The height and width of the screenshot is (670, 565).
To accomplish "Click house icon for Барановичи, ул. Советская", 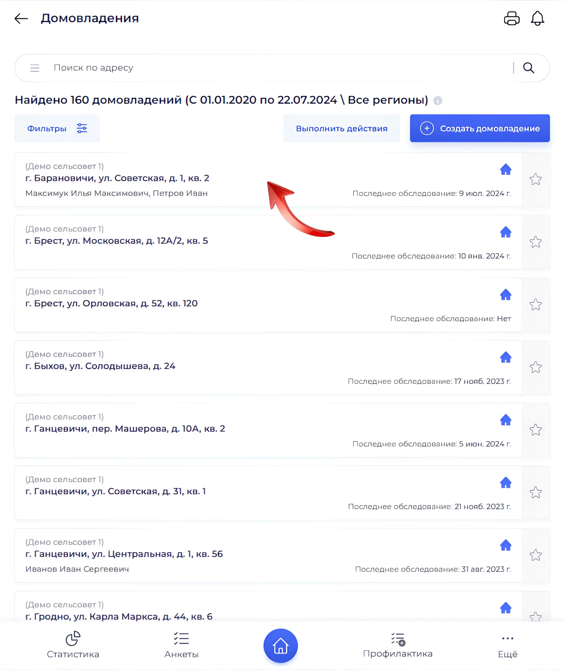I will [x=506, y=169].
